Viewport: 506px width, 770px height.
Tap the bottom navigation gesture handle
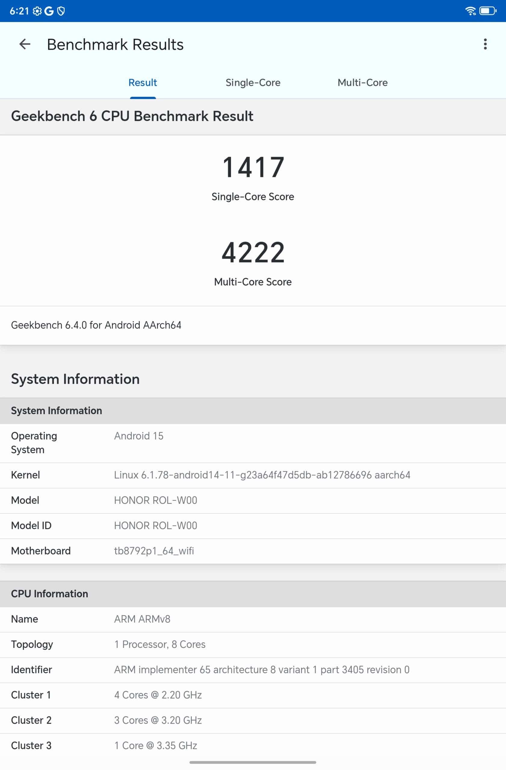coord(253,762)
